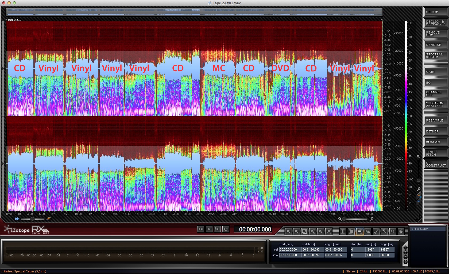This screenshot has width=449, height=274.
Task: Select compare slot B
Action: click(x=405, y=253)
